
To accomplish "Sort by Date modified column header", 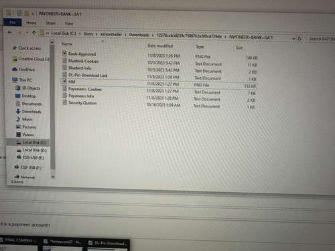I will [x=160, y=46].
